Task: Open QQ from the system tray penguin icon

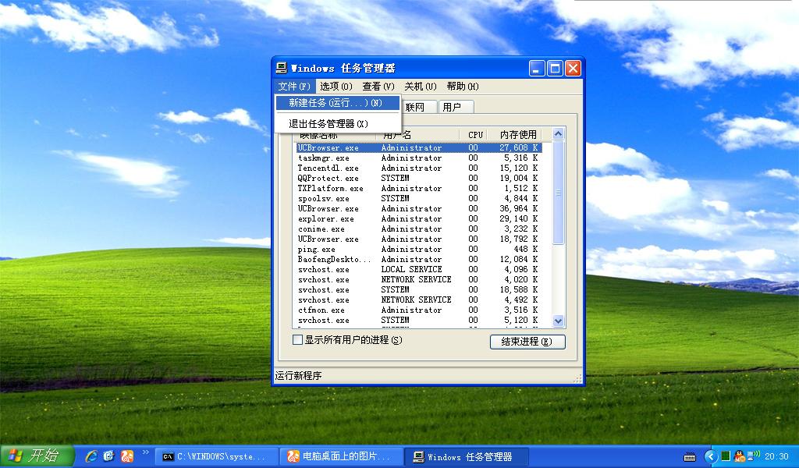Action: coord(739,457)
